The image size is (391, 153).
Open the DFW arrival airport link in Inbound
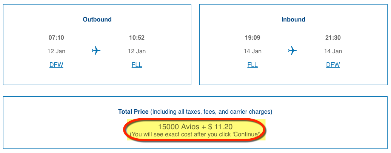point(333,65)
